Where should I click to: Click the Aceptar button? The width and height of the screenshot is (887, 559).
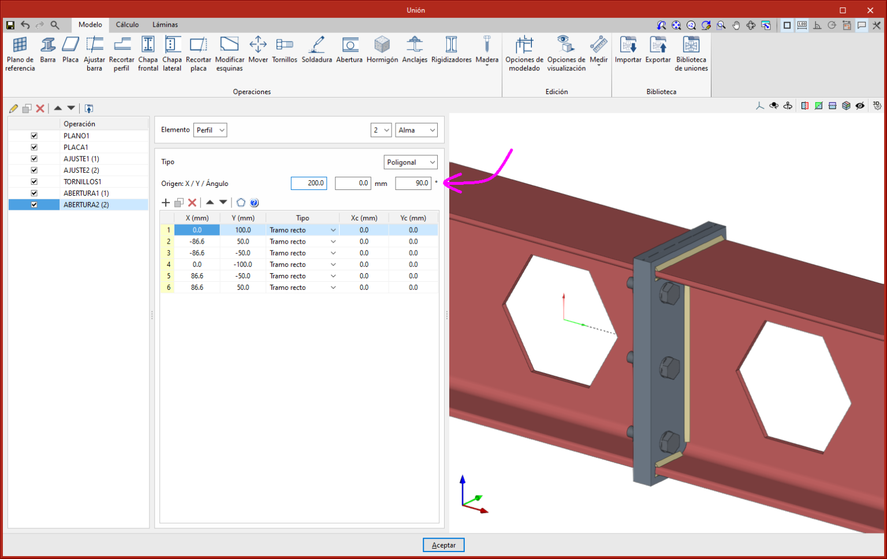pyautogui.click(x=443, y=545)
